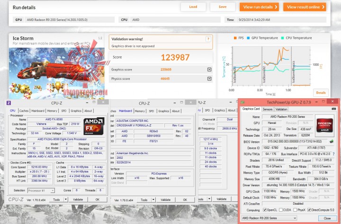Click the Core Speed value 5216.83 MHz
The width and height of the screenshot is (341, 224).
[x=39, y=167]
